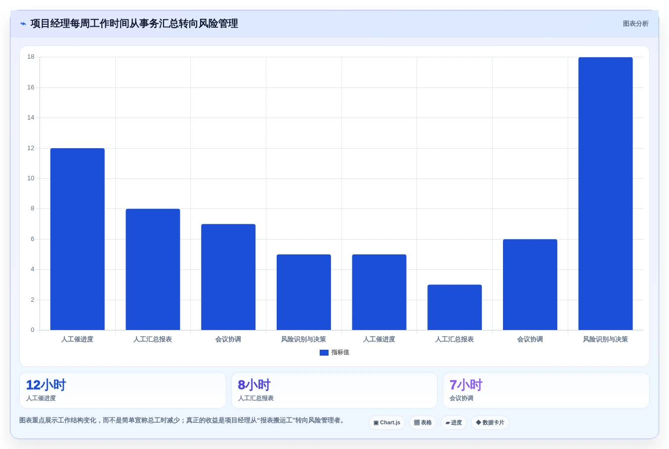Open the 7小时 会议协调 data card
669x449 pixels.
coord(546,390)
